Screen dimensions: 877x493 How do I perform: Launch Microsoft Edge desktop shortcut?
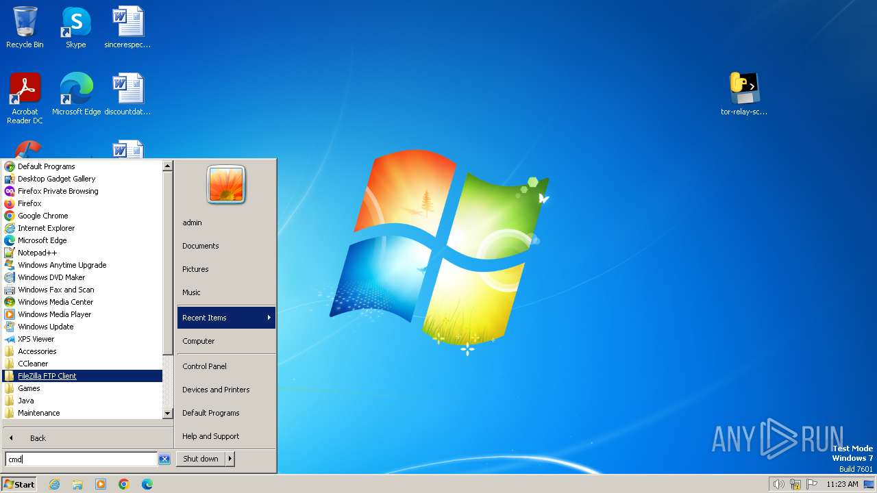76,94
